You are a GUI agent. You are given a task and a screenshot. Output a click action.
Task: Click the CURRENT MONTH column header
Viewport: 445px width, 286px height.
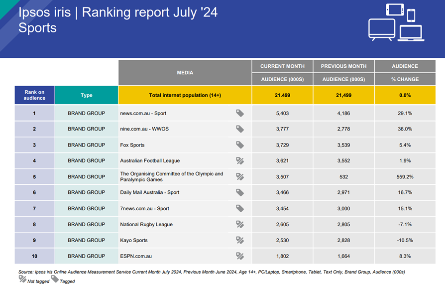[x=282, y=66]
